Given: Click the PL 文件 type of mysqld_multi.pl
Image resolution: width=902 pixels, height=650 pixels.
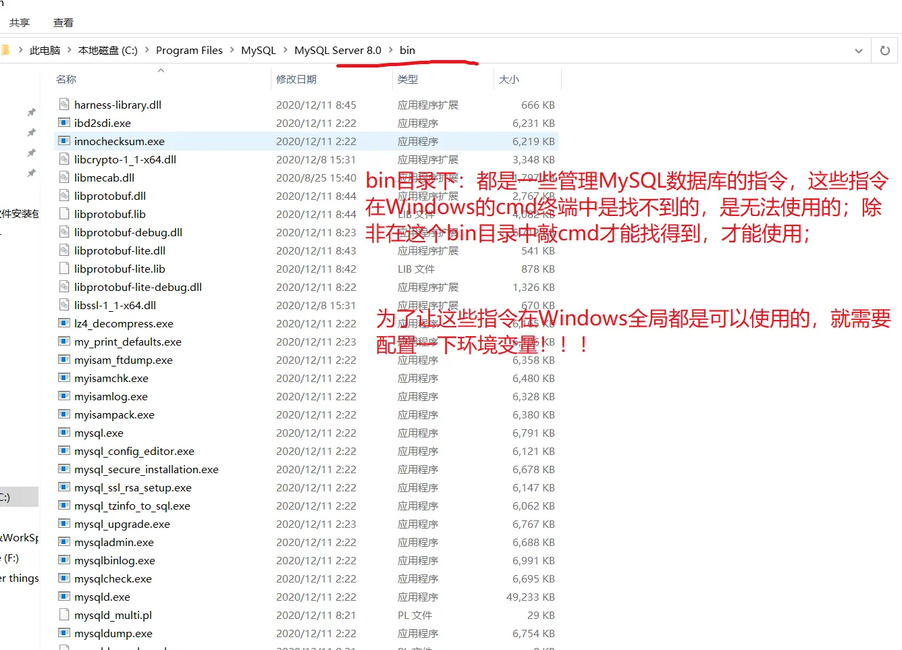Looking at the screenshot, I should pos(415,615).
